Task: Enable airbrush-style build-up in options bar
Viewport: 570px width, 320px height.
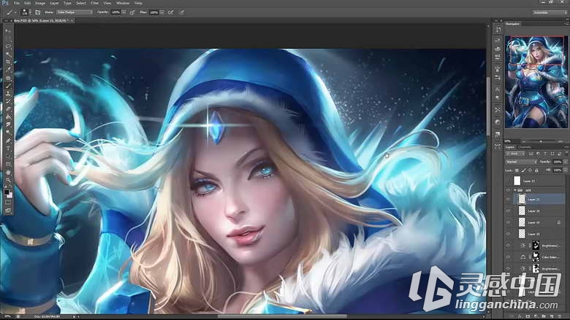Action: (x=171, y=12)
